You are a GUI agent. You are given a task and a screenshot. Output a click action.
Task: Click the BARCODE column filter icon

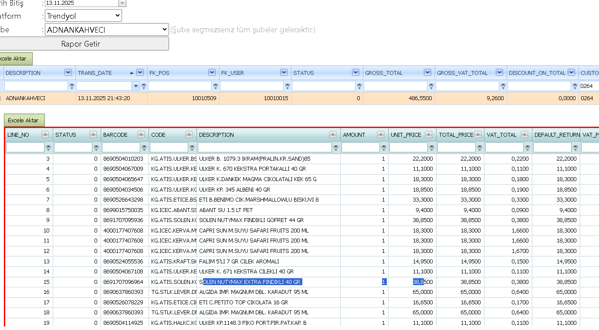point(144,148)
